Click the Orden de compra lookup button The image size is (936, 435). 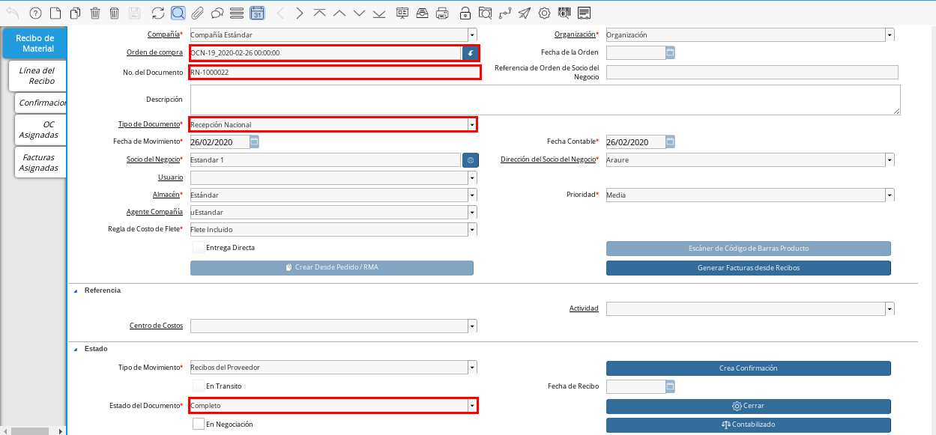[x=470, y=53]
